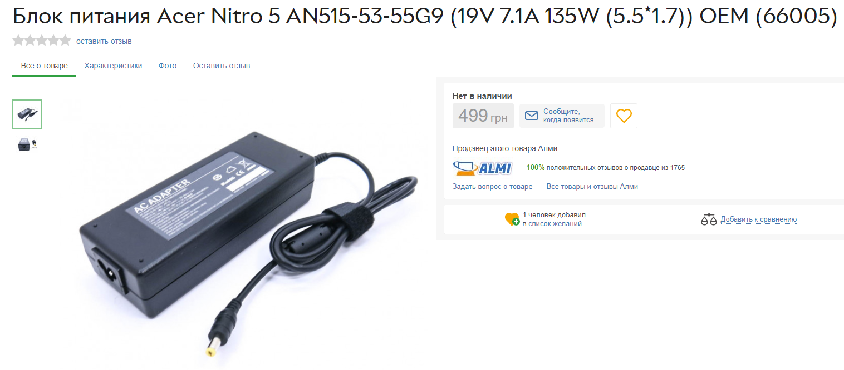Select the first adapter thumbnail
The height and width of the screenshot is (370, 844).
tap(27, 114)
